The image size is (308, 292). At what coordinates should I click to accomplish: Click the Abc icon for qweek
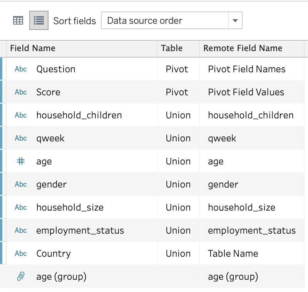pyautogui.click(x=21, y=138)
